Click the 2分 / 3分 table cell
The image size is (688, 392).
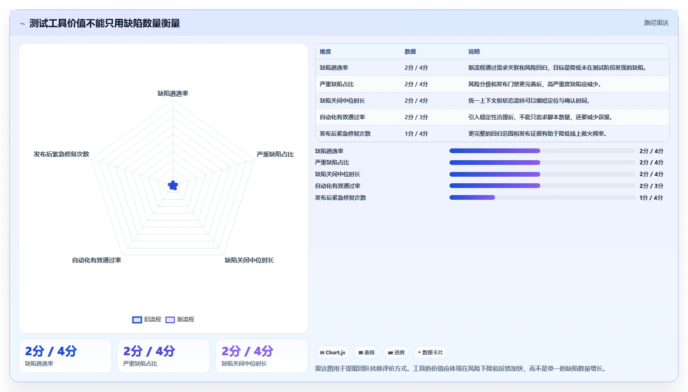tap(416, 117)
